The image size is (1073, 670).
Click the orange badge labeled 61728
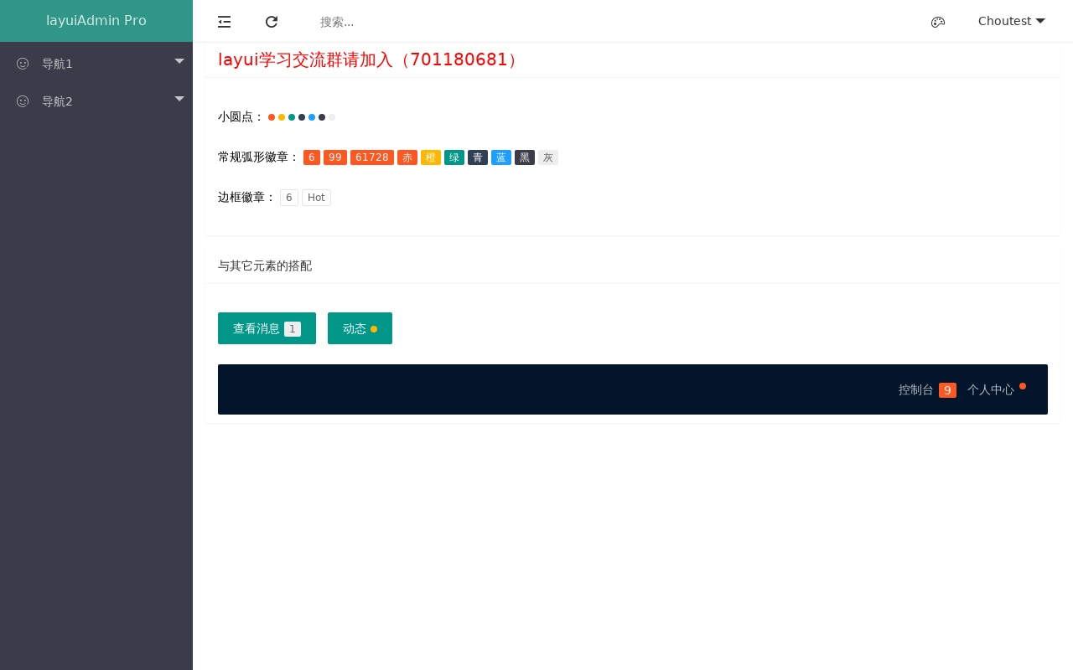point(372,157)
